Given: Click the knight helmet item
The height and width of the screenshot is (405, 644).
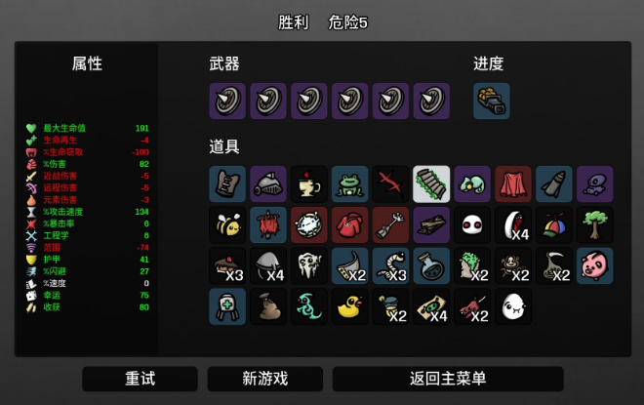Looking at the screenshot, I should tap(268, 184).
